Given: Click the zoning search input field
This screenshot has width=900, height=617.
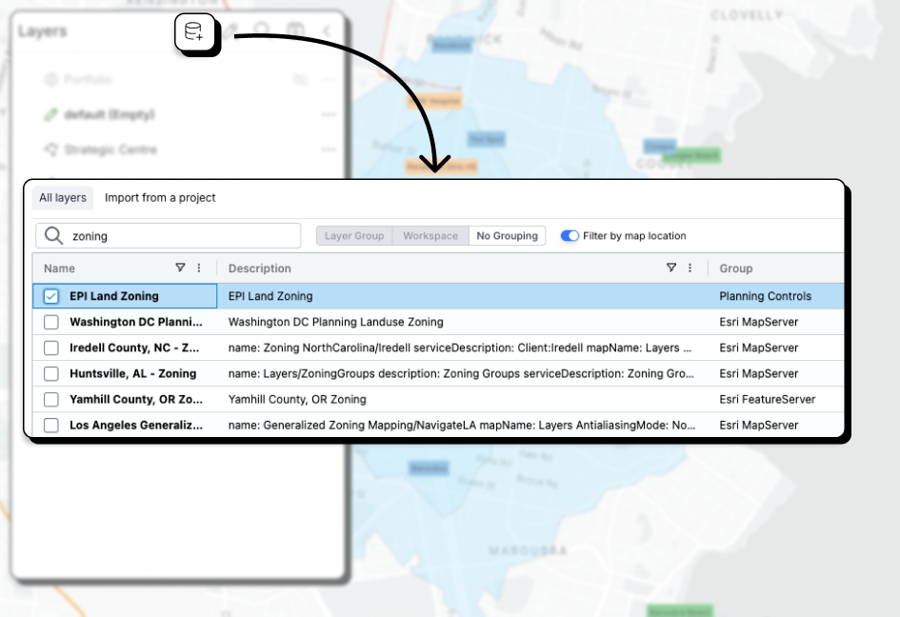Looking at the screenshot, I should tap(181, 236).
